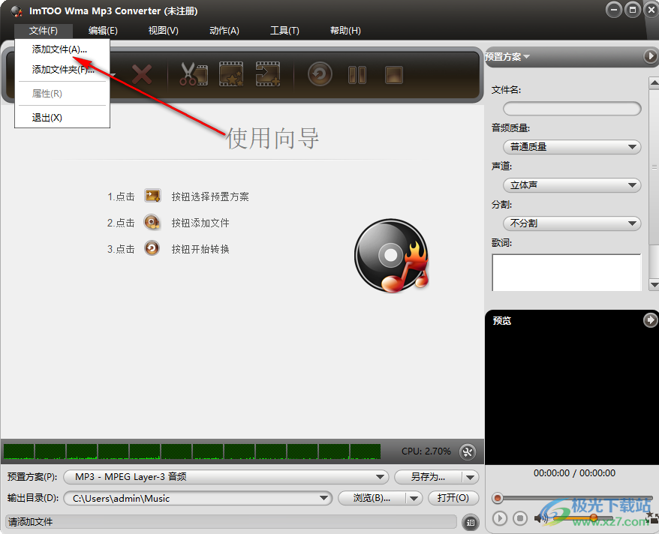Viewport: 659px width, 534px height.
Task: Click the 另存为... button
Action: [x=429, y=477]
